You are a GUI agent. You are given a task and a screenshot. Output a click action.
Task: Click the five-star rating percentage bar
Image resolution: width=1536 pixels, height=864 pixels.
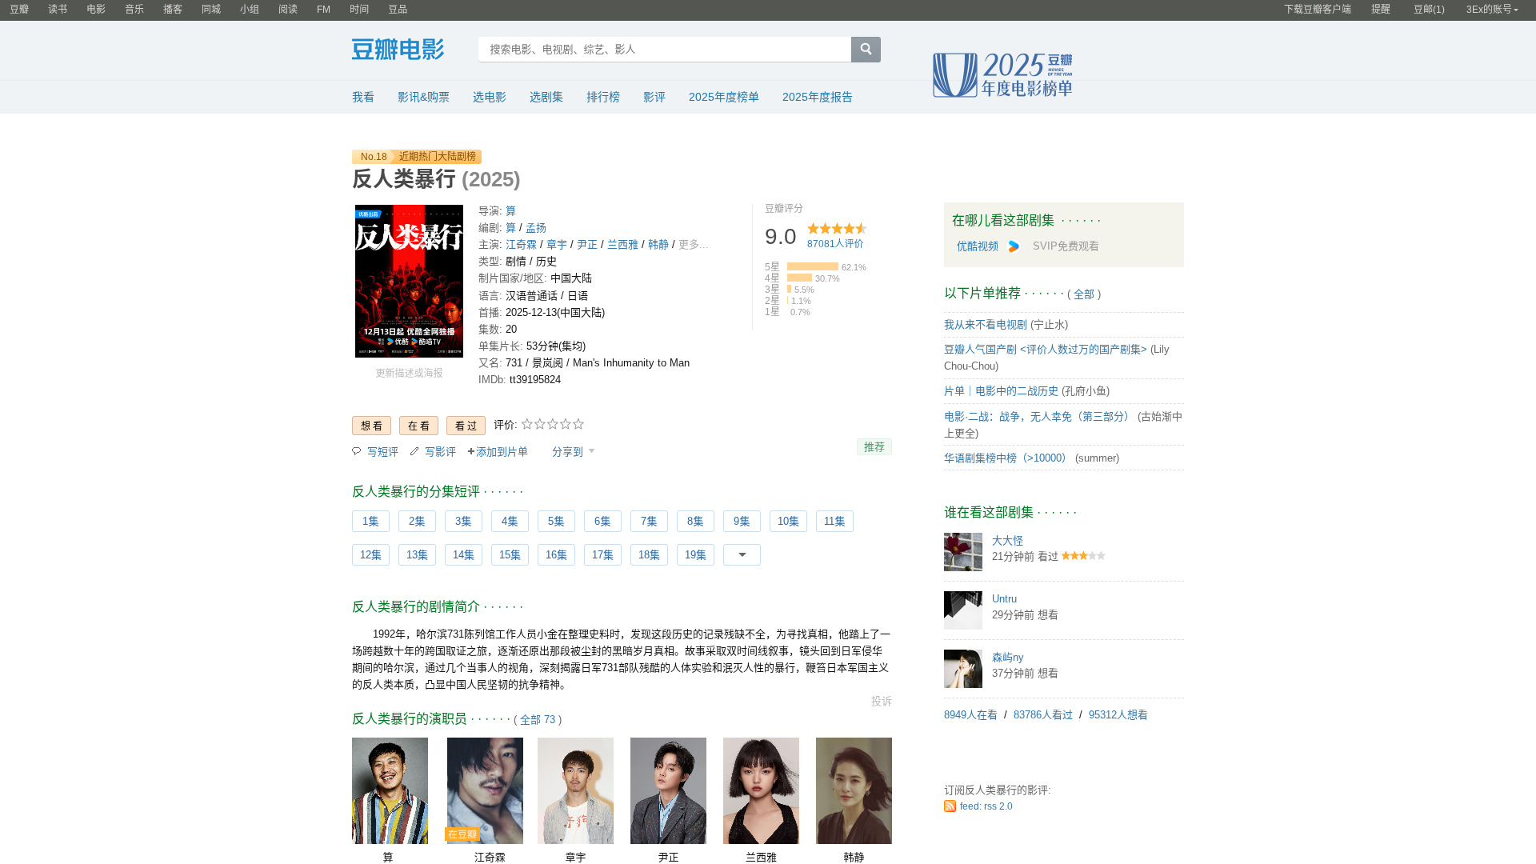[x=813, y=266]
